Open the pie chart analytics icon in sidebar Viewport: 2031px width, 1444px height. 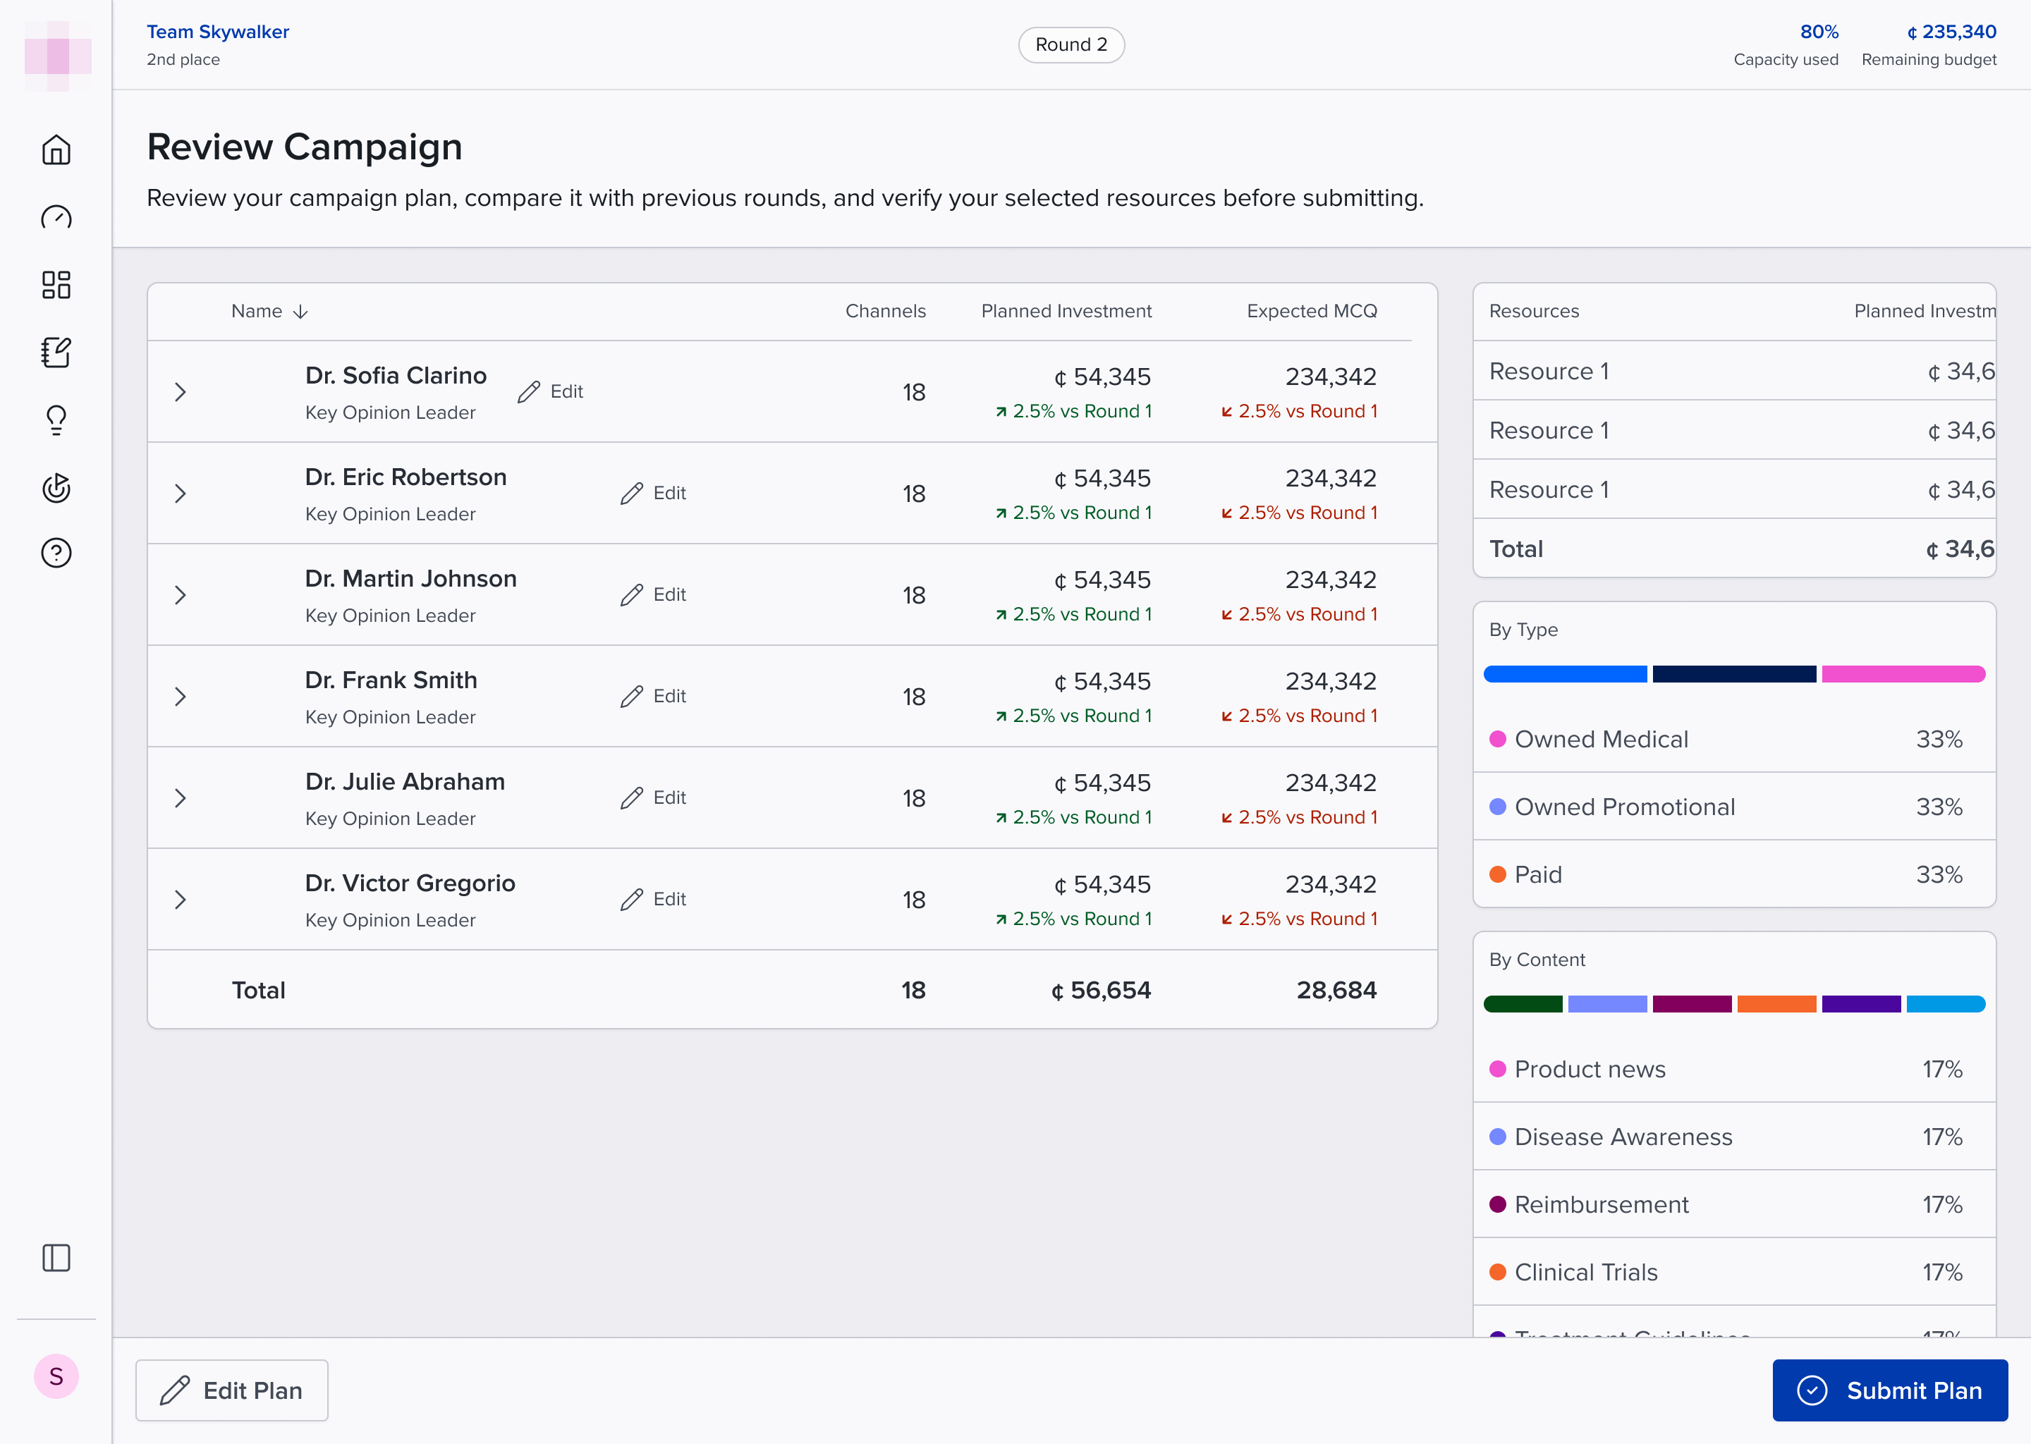pyautogui.click(x=56, y=487)
